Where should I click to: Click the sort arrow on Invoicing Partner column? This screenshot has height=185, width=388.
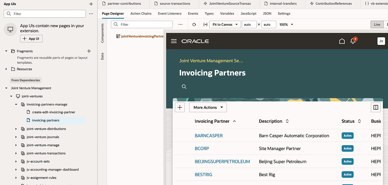pyautogui.click(x=234, y=121)
